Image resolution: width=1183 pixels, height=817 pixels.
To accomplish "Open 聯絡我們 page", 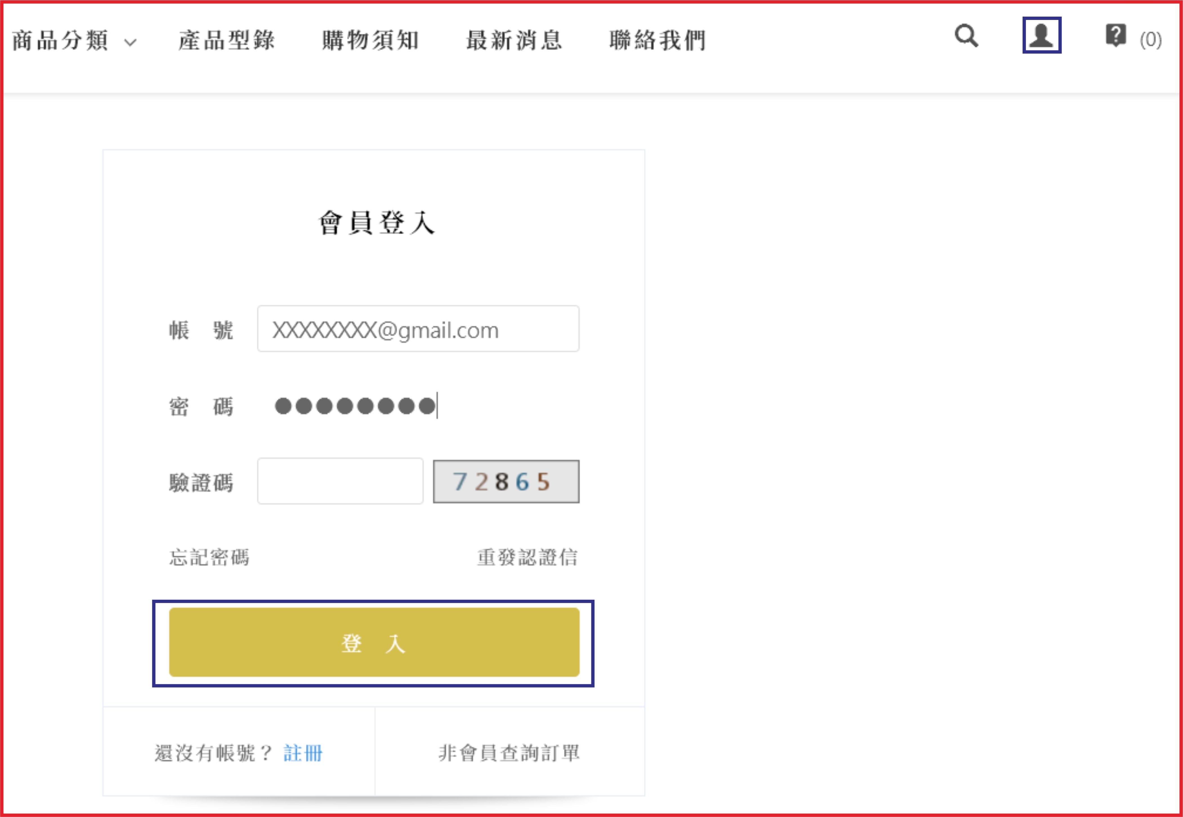I will point(658,40).
